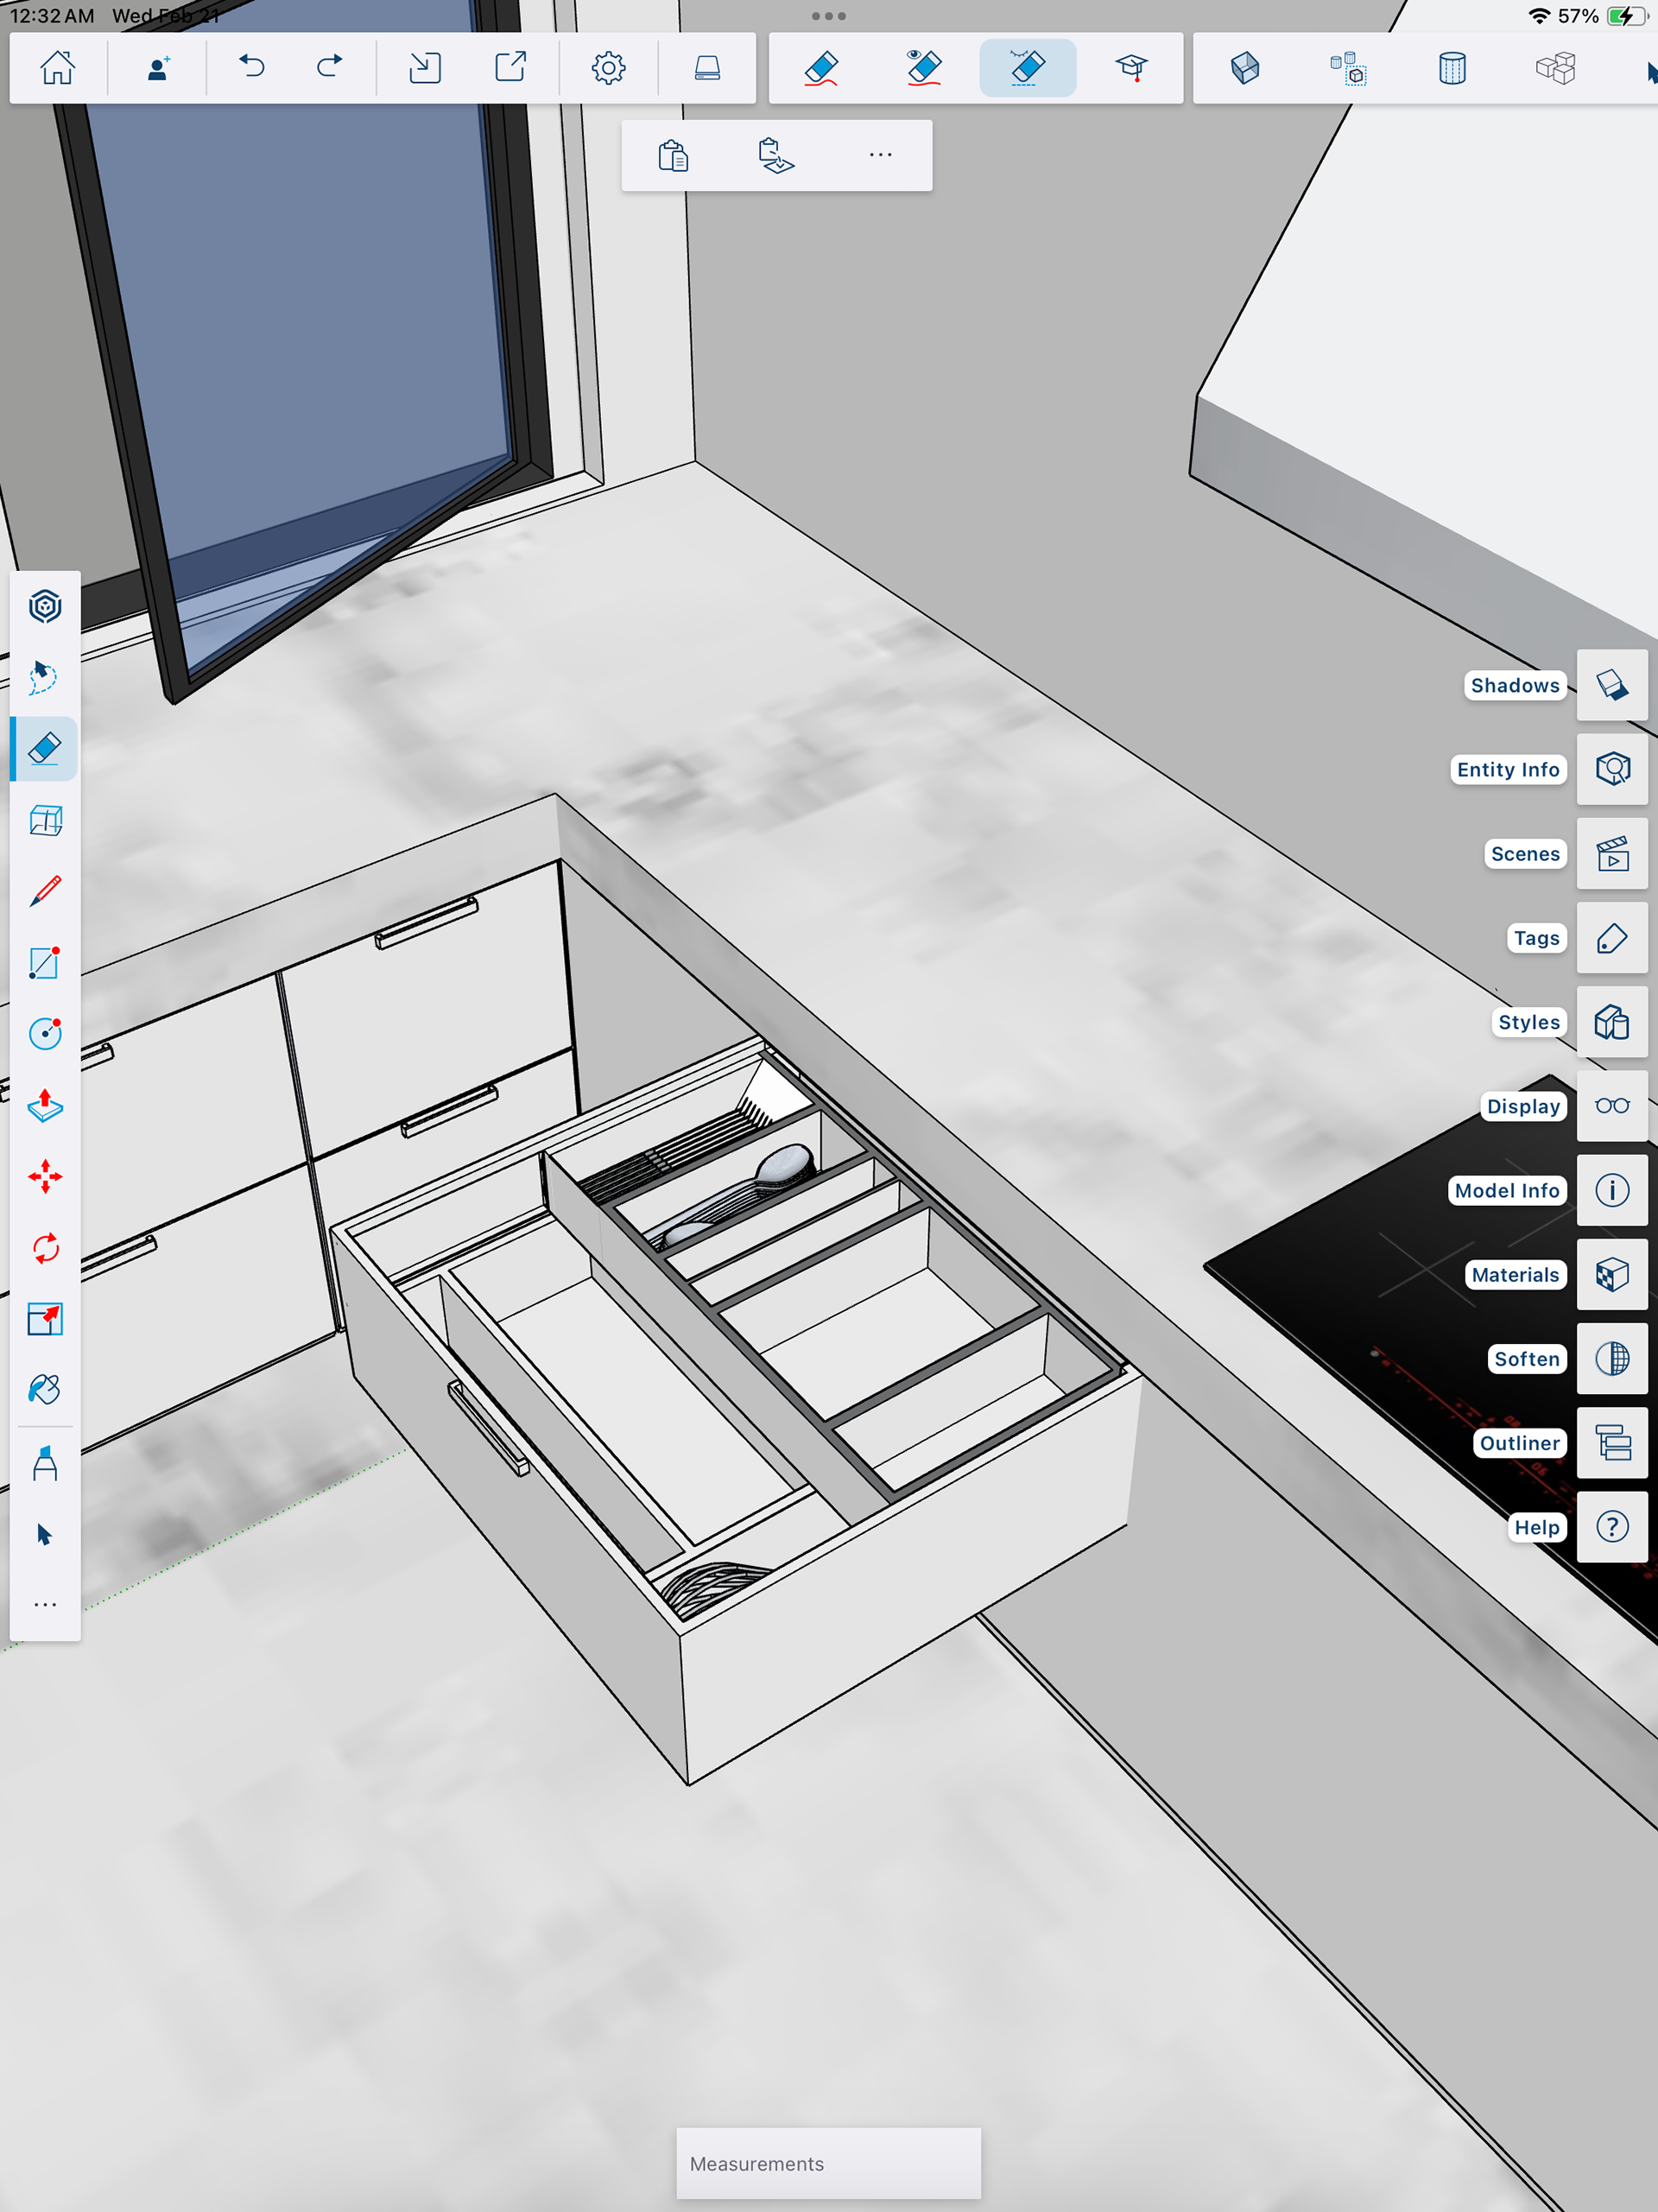Open the Model Info panel icon
The width and height of the screenshot is (1658, 2212).
1612,1190
